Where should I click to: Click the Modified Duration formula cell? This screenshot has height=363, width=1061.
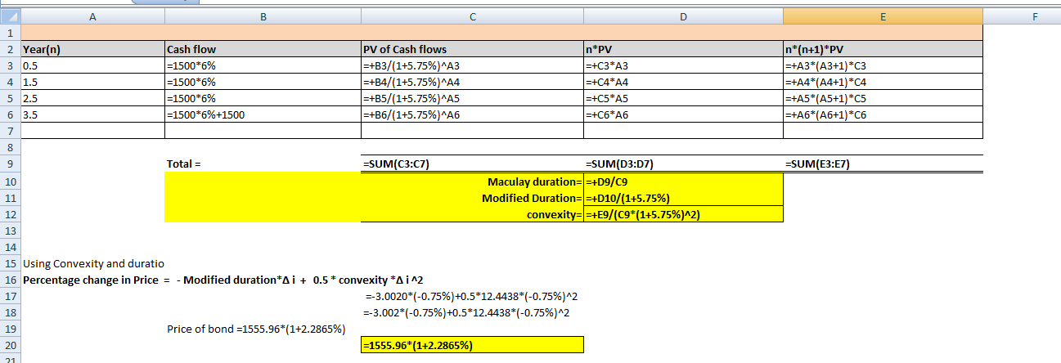coord(683,198)
